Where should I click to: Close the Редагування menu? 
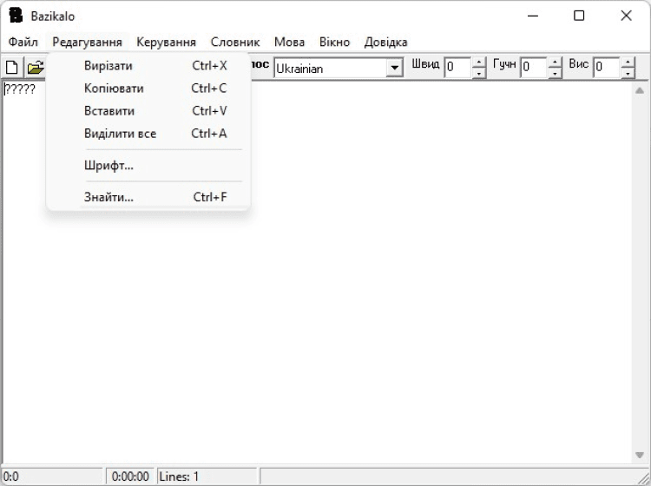coord(87,42)
